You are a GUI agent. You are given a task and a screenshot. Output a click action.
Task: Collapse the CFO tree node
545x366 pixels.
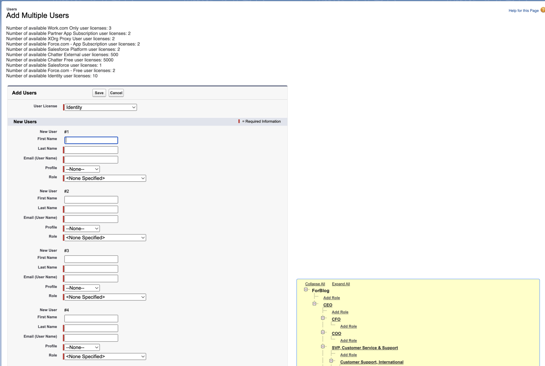(x=323, y=318)
